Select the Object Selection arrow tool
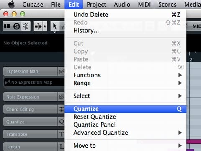201x151 pixels. tap(55, 26)
